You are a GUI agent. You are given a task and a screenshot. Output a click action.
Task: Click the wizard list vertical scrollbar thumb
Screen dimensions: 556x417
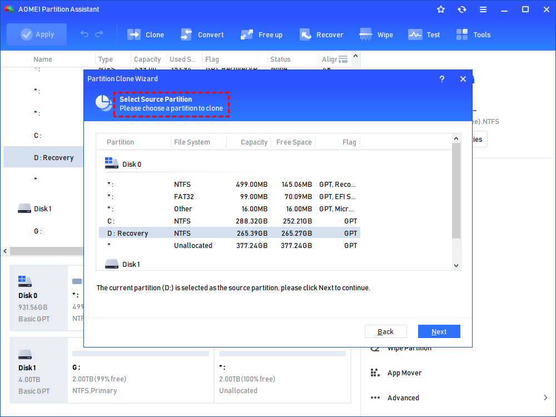click(456, 191)
